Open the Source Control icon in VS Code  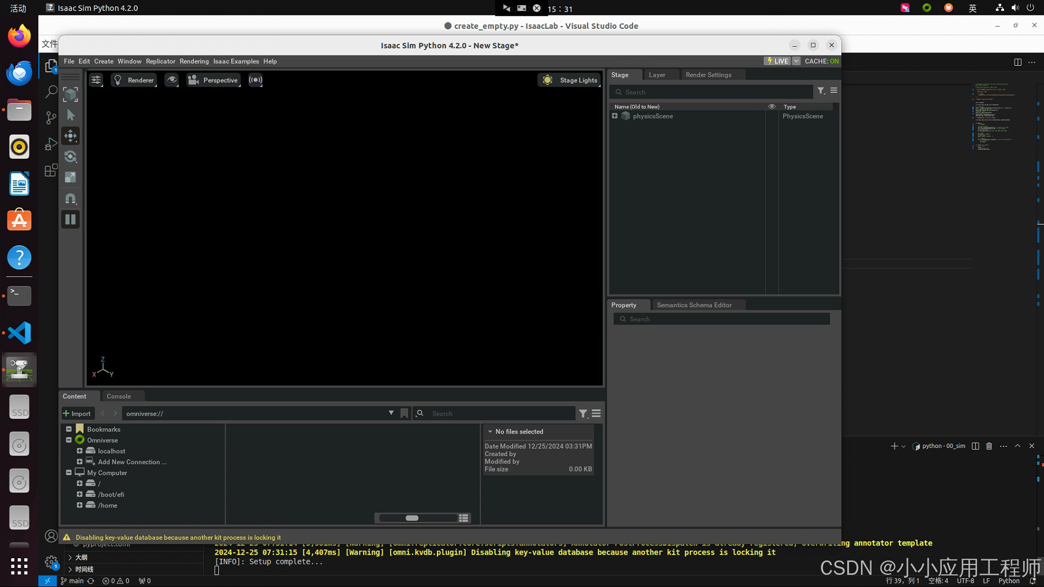(x=51, y=118)
